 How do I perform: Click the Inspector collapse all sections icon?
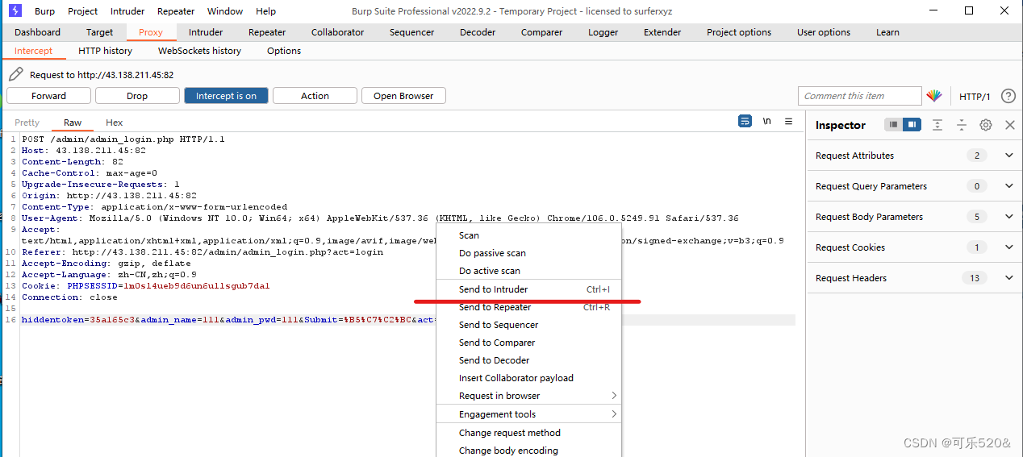962,125
